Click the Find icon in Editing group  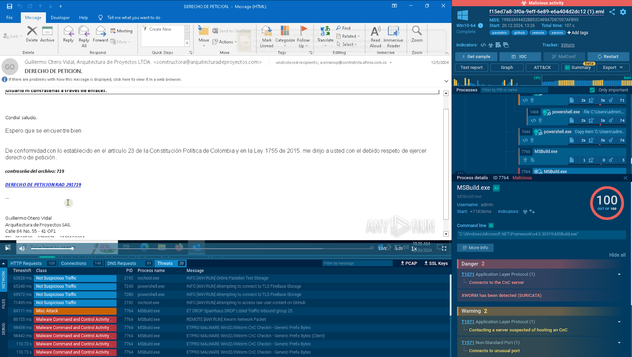(x=343, y=28)
